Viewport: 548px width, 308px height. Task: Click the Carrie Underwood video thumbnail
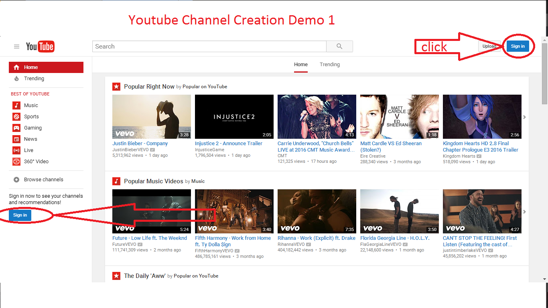[317, 117]
